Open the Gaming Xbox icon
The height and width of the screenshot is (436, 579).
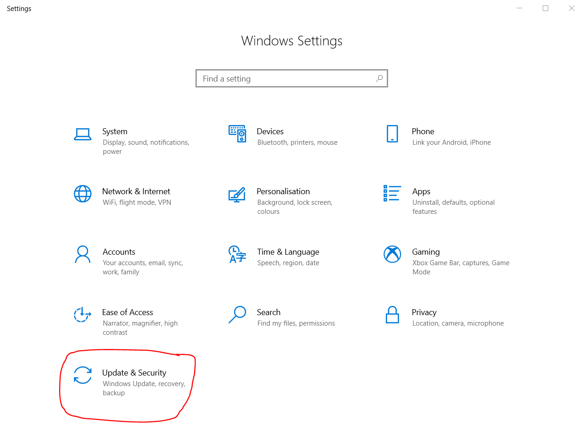392,254
